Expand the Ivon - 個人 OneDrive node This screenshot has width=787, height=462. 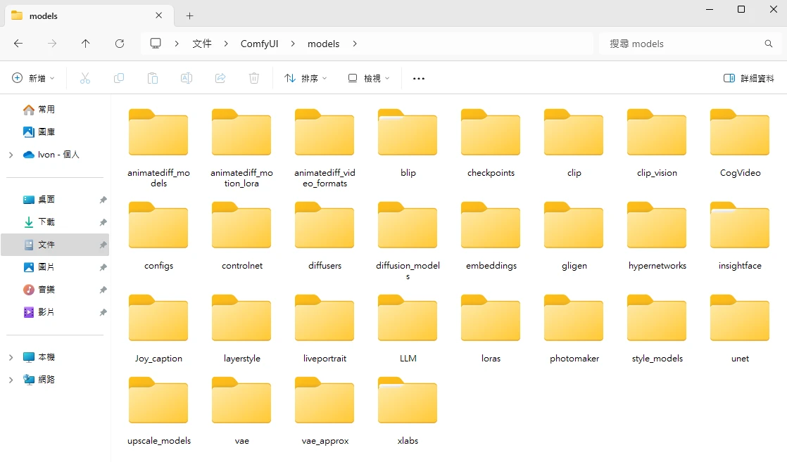[11, 155]
